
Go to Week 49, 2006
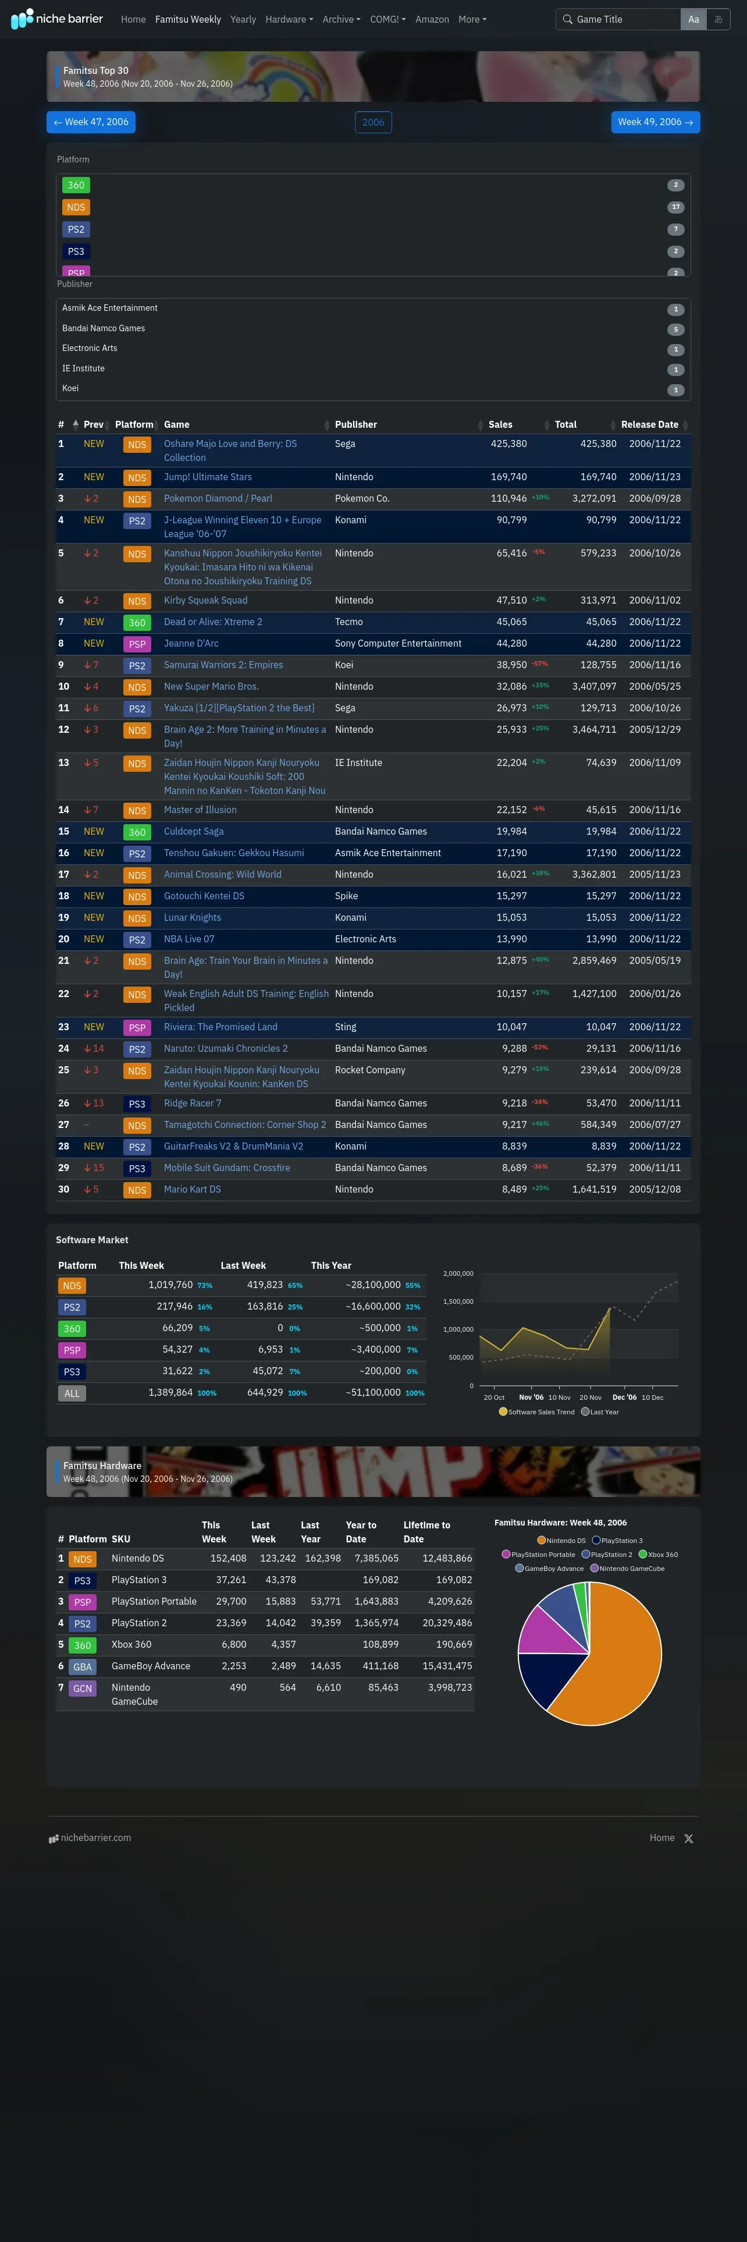[x=656, y=122]
